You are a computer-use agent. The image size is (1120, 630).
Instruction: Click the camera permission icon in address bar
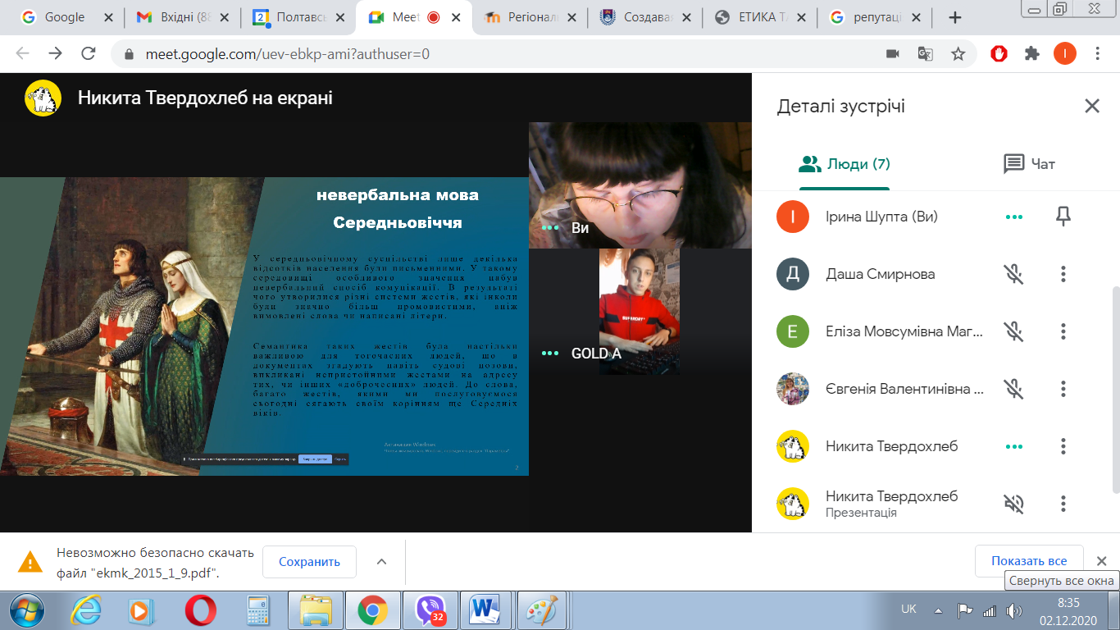click(893, 53)
